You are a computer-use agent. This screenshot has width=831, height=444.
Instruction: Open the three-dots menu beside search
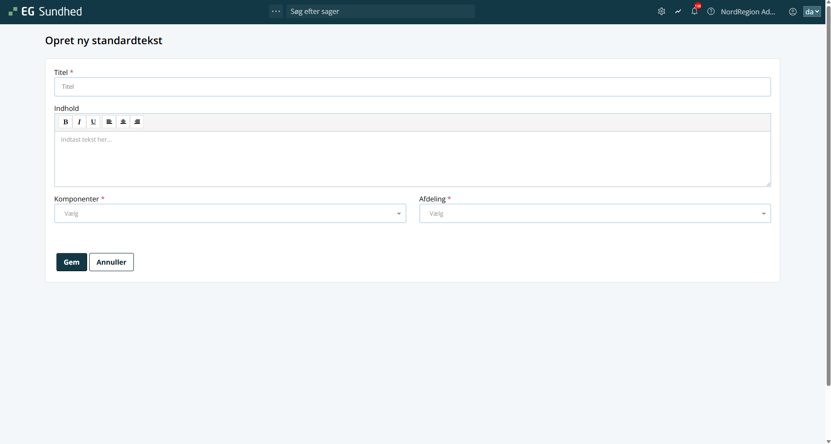pyautogui.click(x=276, y=11)
